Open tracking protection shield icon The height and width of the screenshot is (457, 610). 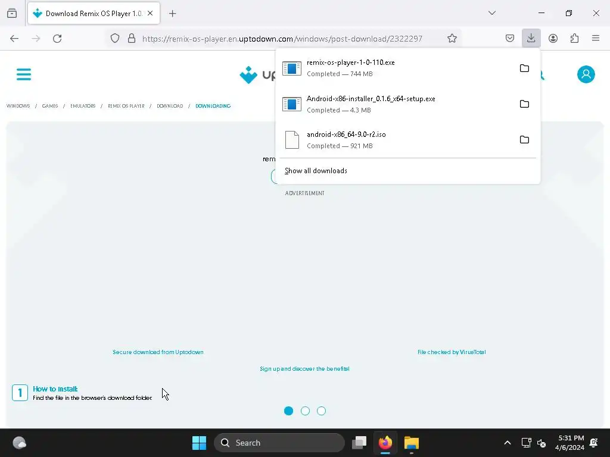pyautogui.click(x=115, y=39)
